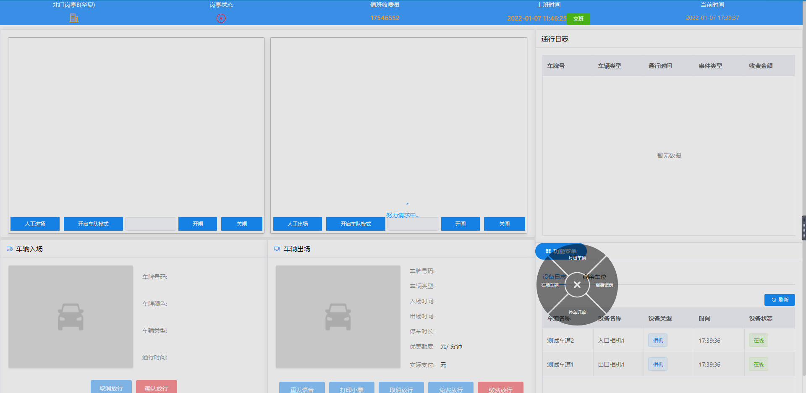
Task: Click 取消放行 in the 车辆出场 panel
Action: 401,388
